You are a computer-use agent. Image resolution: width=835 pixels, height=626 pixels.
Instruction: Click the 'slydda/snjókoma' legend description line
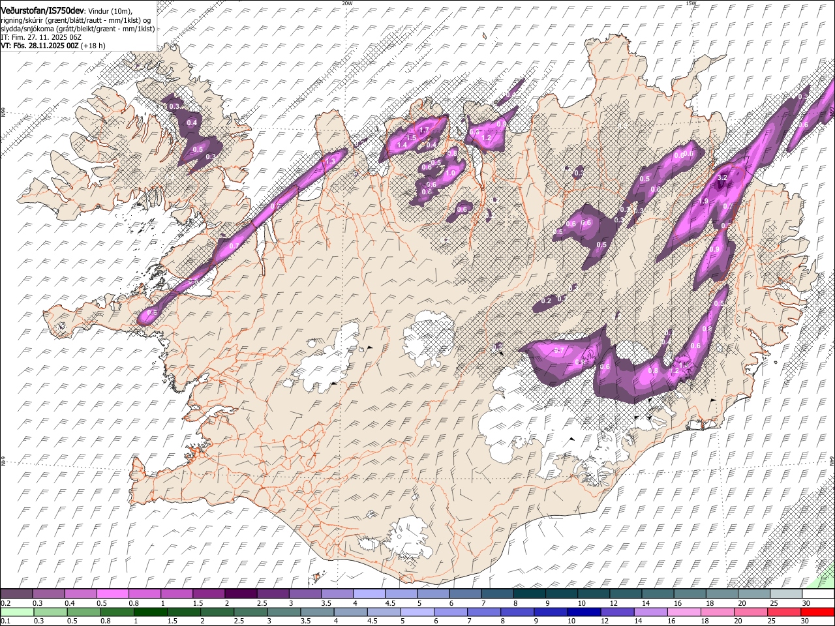pyautogui.click(x=78, y=29)
